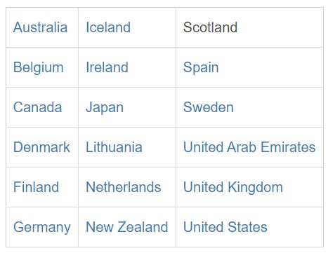The height and width of the screenshot is (253, 328).
Task: Follow the New Zealand link
Action: 127,227
